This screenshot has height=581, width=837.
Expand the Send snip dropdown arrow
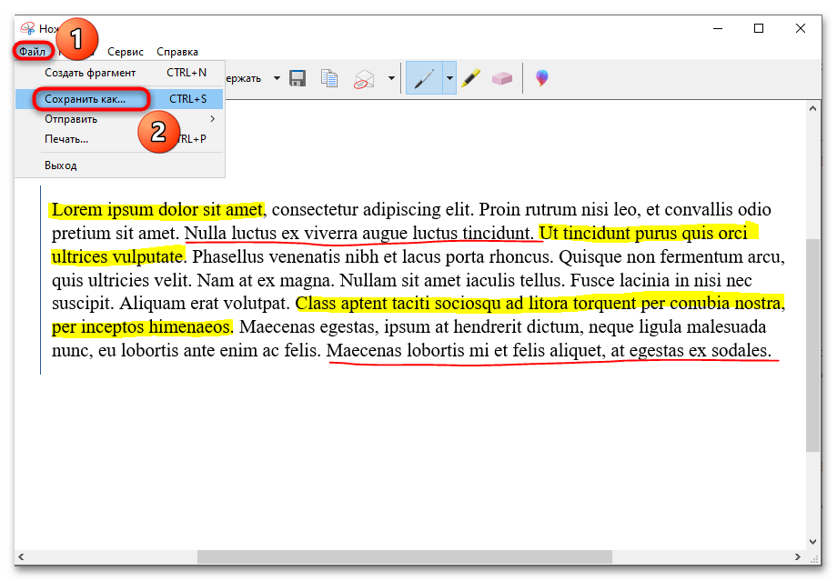click(391, 79)
